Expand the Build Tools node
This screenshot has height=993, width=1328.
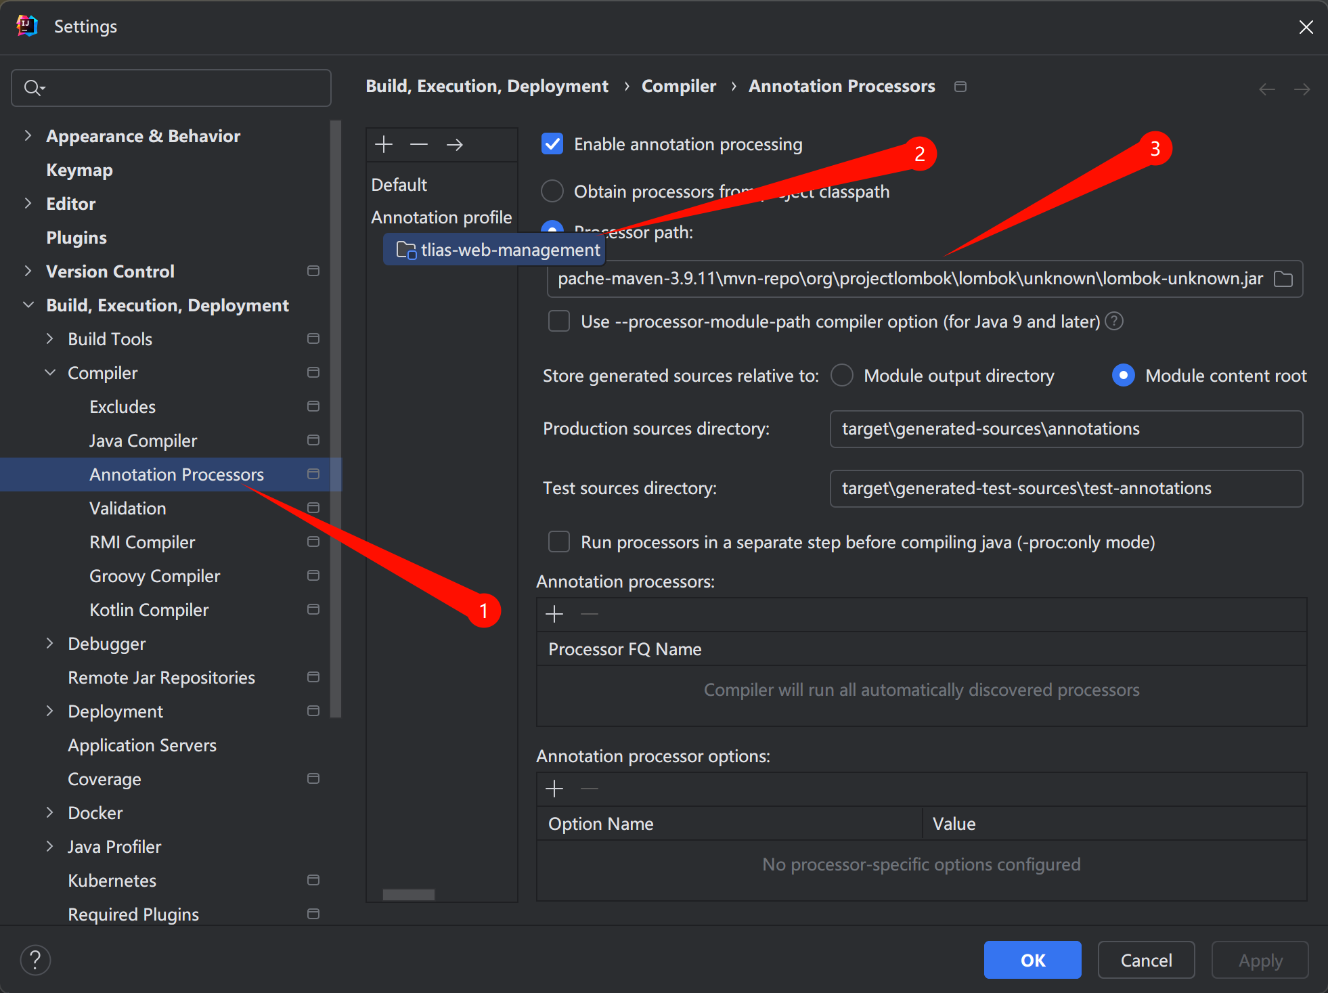tap(49, 339)
